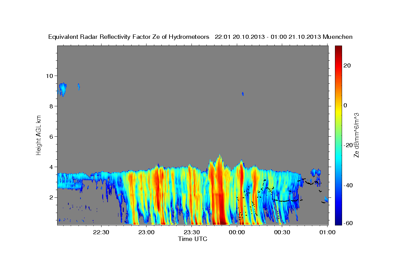Screen dimensions: 406x270
Task: Click the dark red top of the colorbar
Action: tap(338, 48)
